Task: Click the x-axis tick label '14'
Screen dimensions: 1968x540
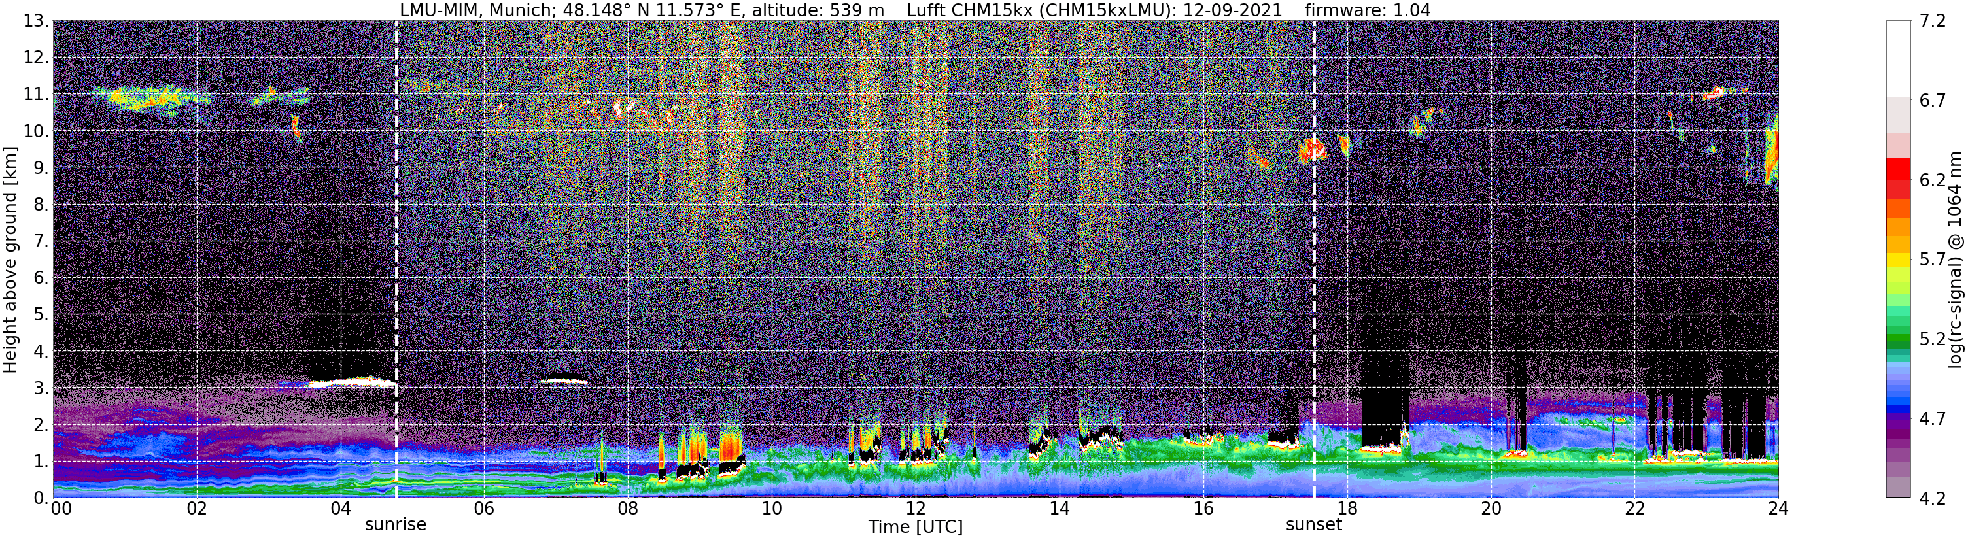Action: pyautogui.click(x=1059, y=509)
